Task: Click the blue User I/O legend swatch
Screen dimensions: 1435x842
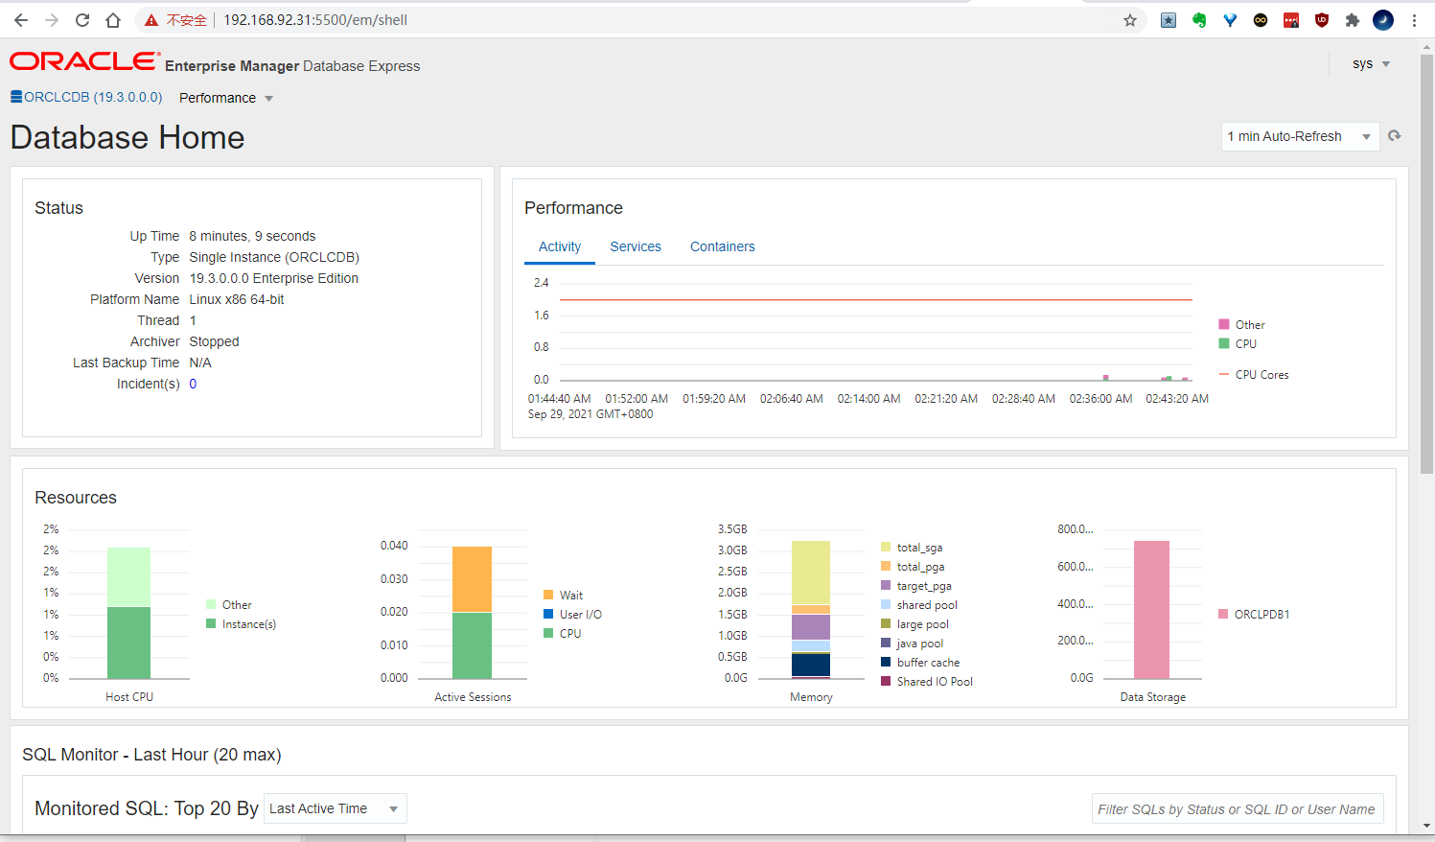Action: (548, 614)
